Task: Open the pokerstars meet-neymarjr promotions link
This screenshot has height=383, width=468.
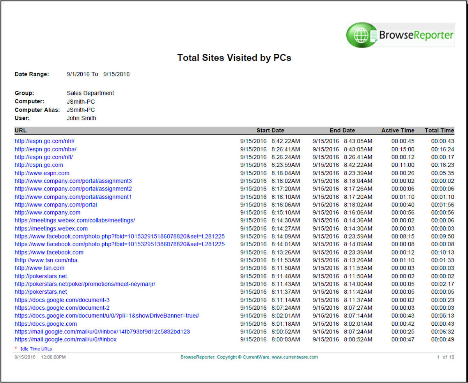Action: [85, 284]
